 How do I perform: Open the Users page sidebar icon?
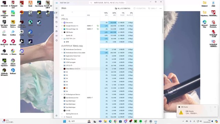click(x=56, y=31)
